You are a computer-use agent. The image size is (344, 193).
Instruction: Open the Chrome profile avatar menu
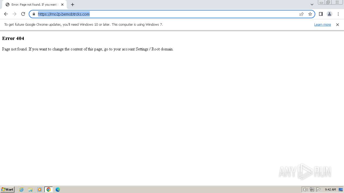pyautogui.click(x=329, y=14)
